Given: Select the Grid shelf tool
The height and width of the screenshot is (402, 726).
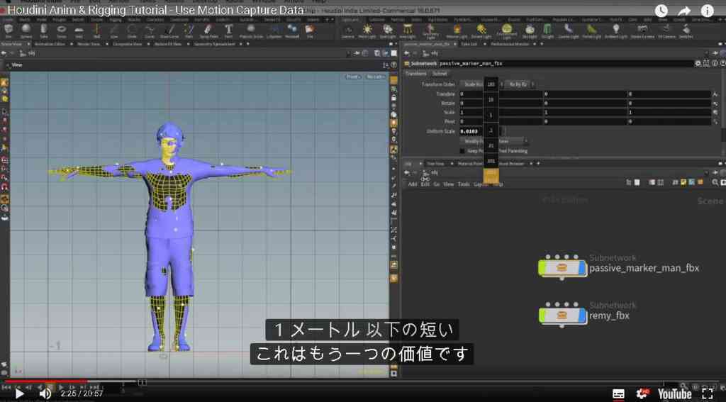Looking at the screenshot, I should pos(79,31).
